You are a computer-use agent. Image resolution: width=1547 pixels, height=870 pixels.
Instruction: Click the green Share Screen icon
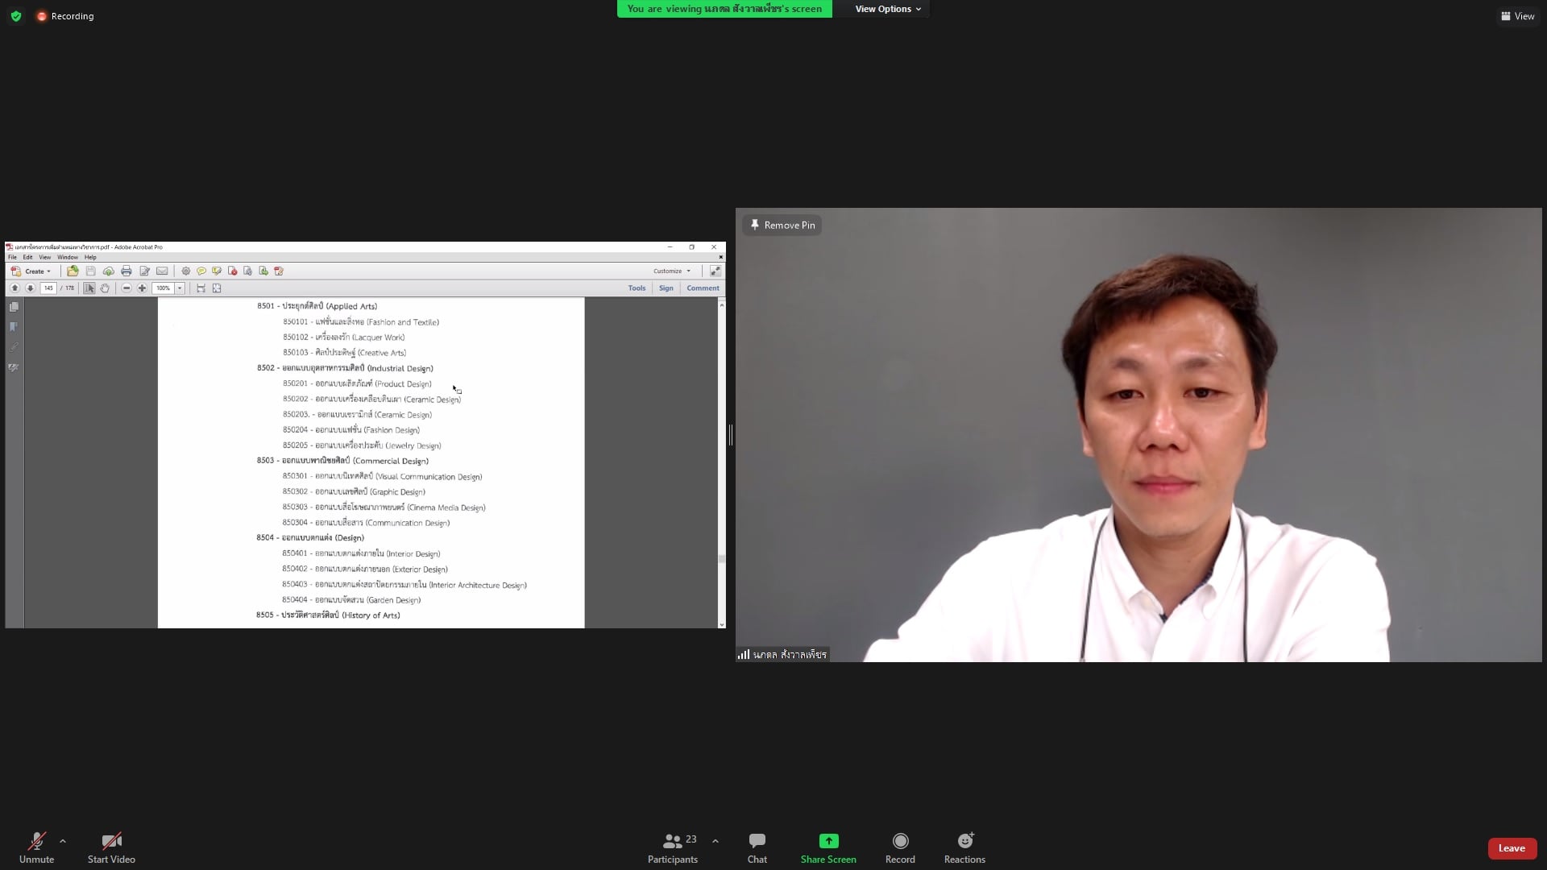coord(828,841)
